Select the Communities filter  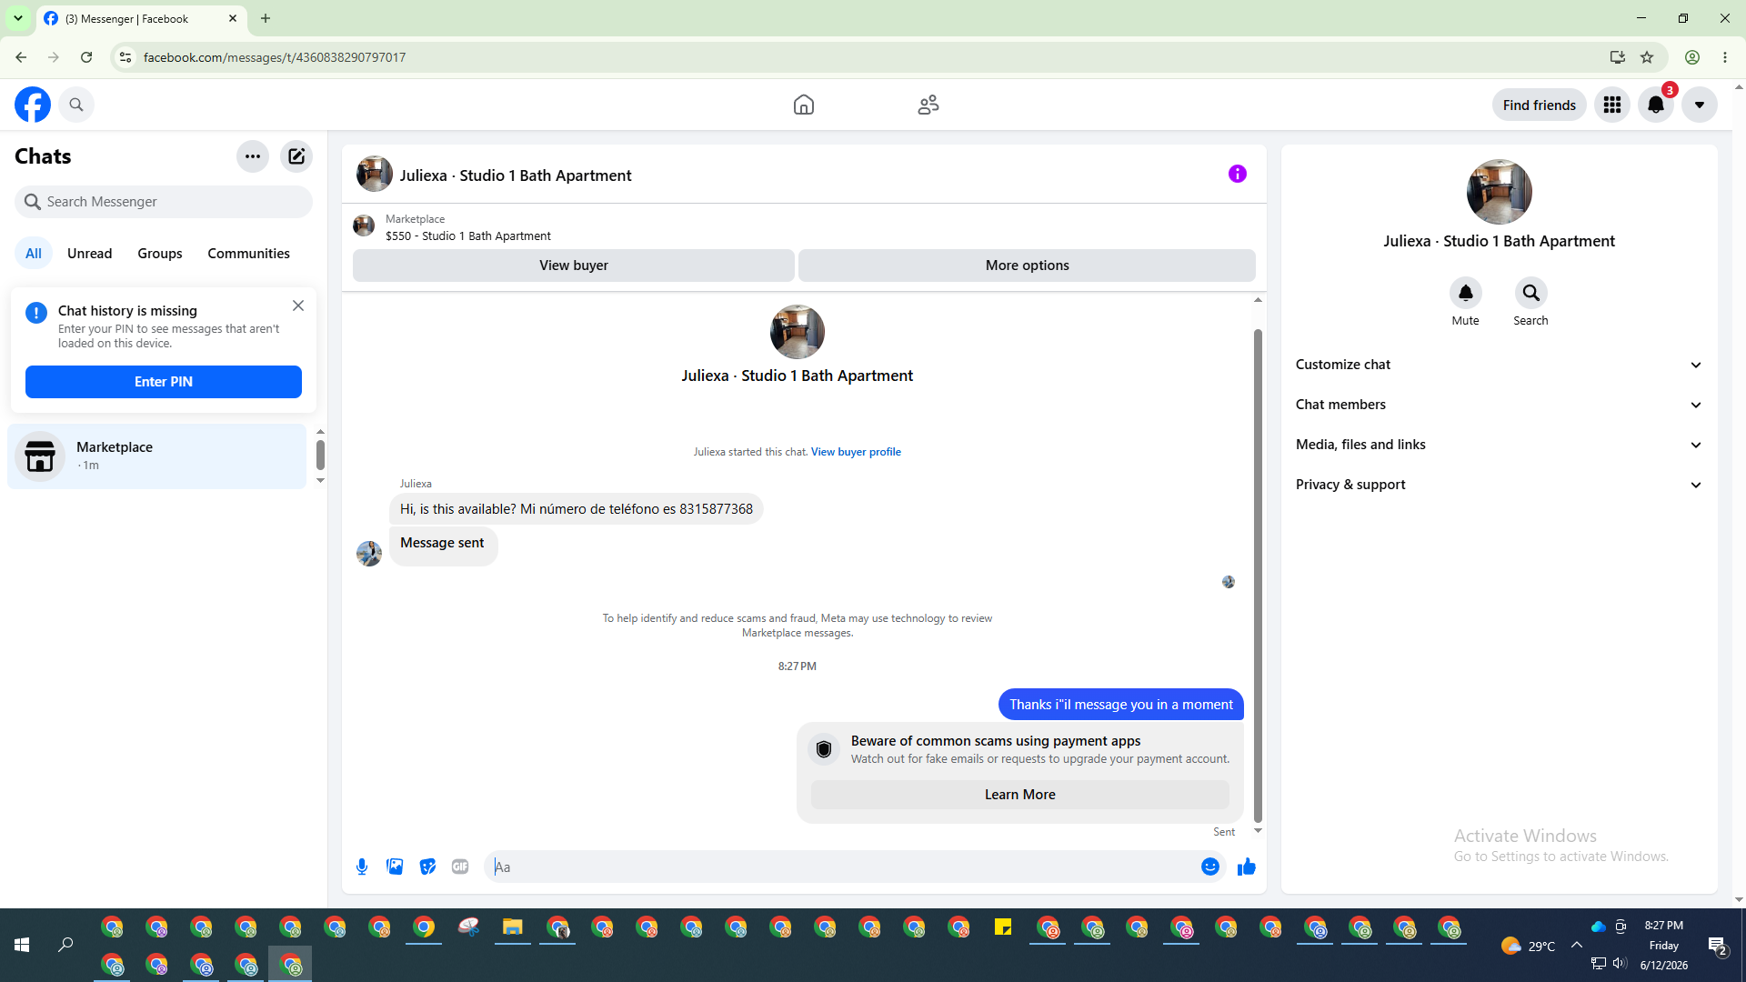248,254
